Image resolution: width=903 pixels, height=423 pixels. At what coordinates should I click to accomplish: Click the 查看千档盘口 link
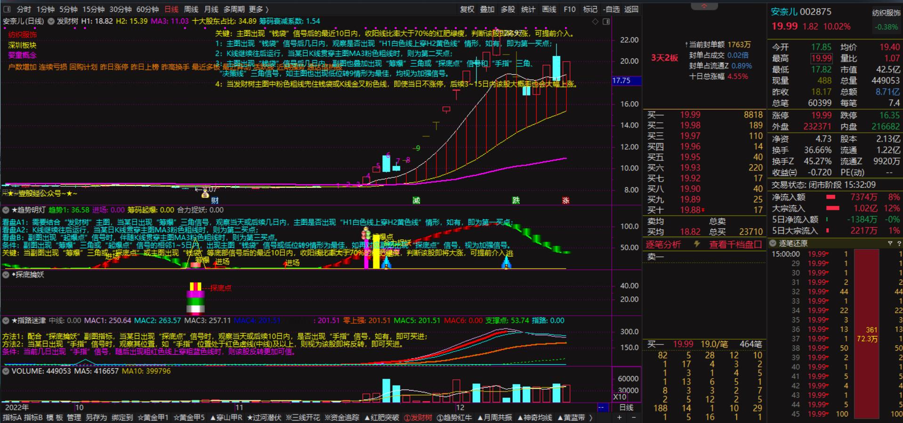click(735, 244)
